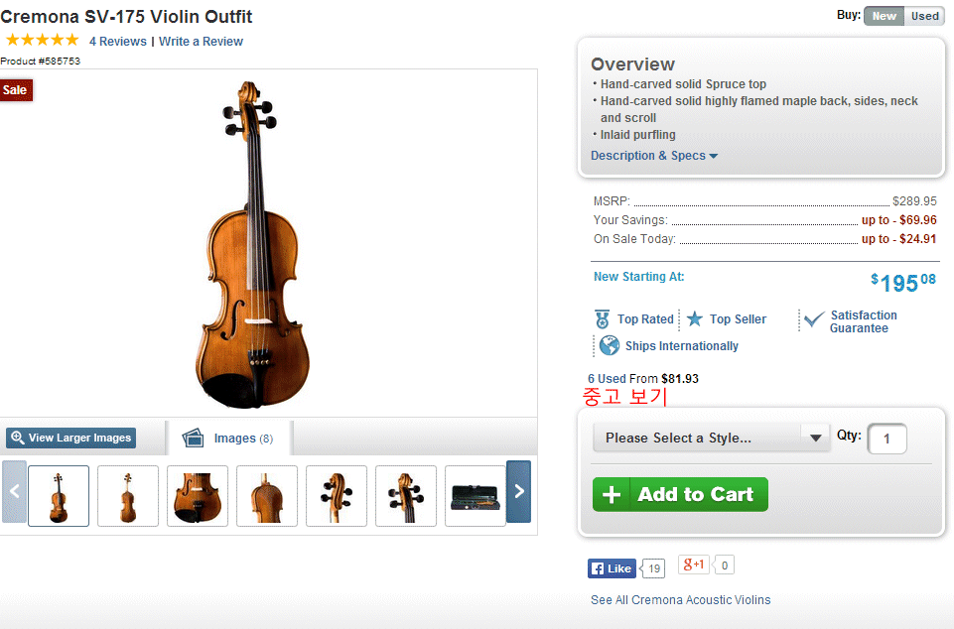954x629 pixels.
Task: Click the Facebook Like button
Action: point(611,568)
